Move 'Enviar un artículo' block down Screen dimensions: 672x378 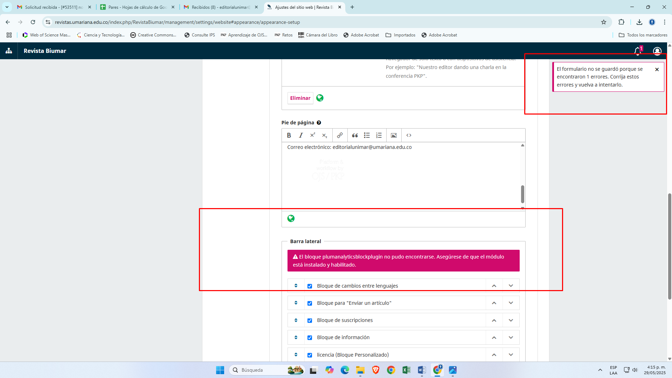511,303
